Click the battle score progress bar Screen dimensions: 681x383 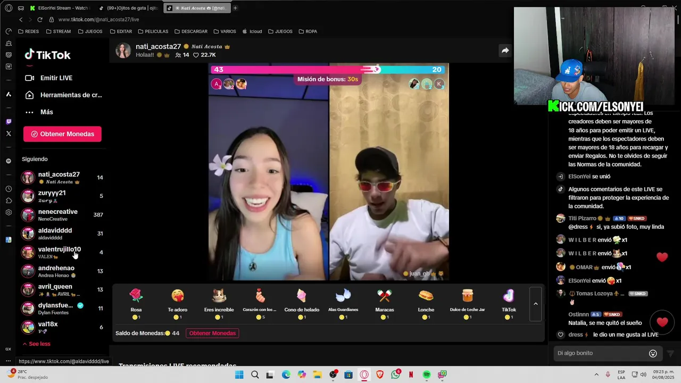pos(328,69)
